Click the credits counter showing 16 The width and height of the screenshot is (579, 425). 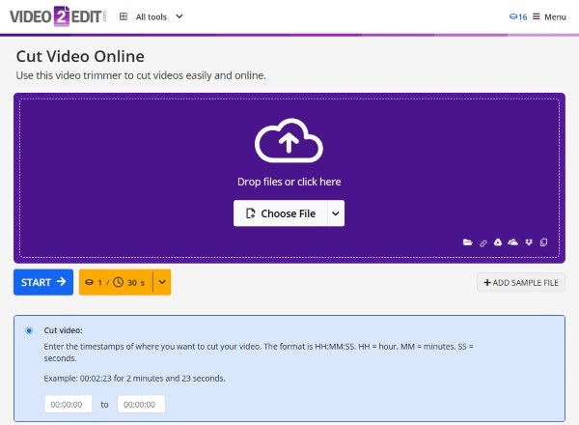pyautogui.click(x=518, y=17)
